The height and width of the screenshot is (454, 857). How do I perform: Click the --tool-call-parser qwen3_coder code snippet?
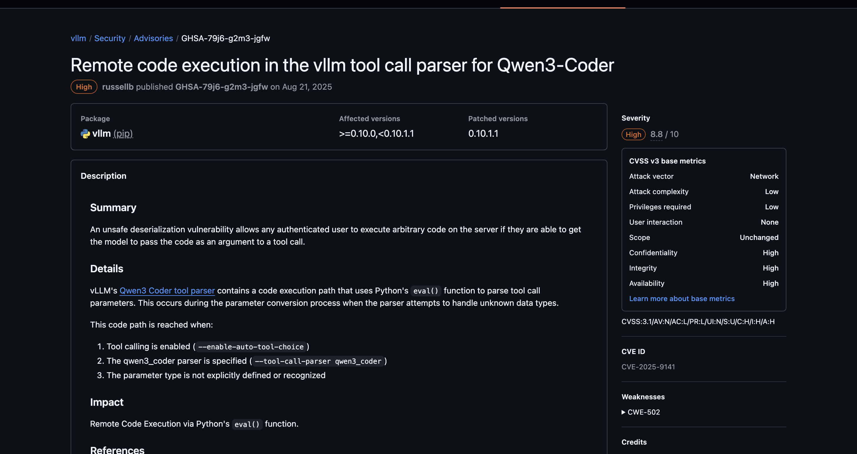(318, 361)
